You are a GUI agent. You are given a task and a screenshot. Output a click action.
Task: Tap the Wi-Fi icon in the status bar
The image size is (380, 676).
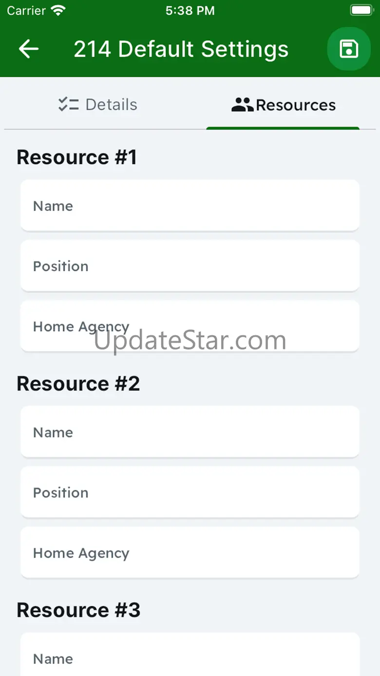(x=58, y=11)
